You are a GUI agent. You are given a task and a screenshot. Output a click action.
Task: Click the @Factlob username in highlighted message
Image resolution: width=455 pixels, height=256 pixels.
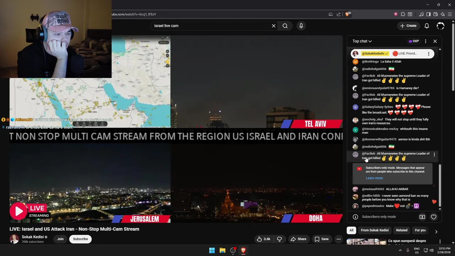[368, 154]
